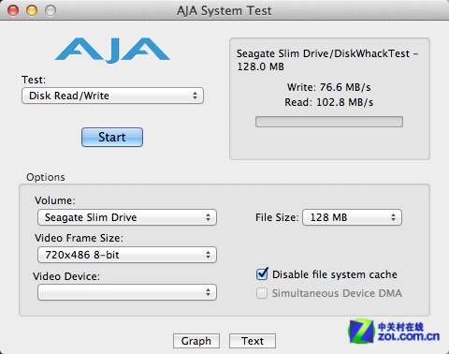Screen dimensions: 449x354
Task: Click the Start button
Action: [112, 137]
